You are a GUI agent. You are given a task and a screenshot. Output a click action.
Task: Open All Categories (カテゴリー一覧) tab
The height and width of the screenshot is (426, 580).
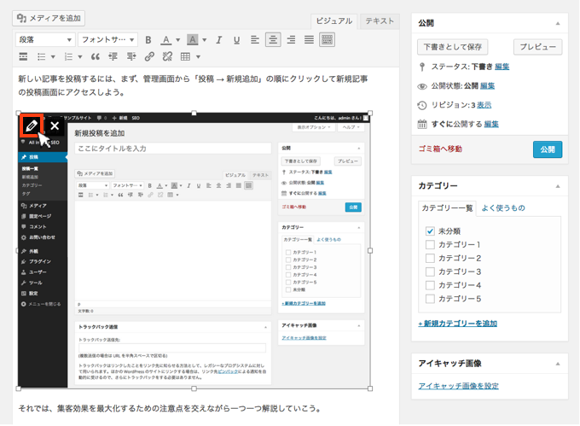pyautogui.click(x=447, y=208)
